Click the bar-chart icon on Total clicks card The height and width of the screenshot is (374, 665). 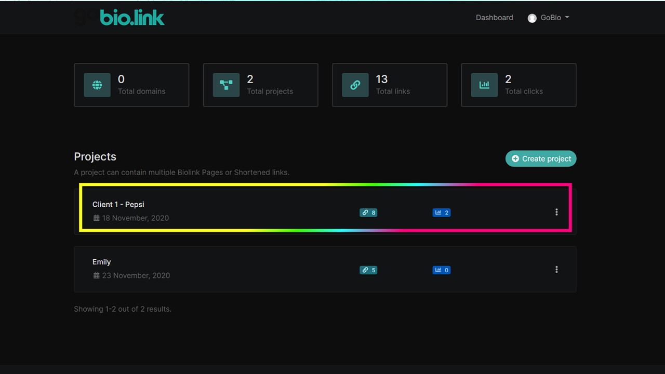coord(484,85)
